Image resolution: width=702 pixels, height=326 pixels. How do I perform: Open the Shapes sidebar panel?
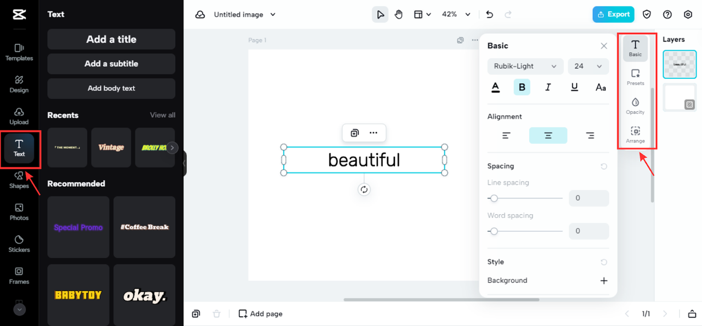pos(19,180)
